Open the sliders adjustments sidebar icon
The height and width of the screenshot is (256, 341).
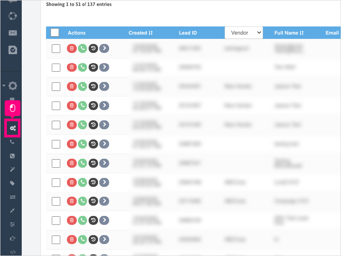(12, 224)
